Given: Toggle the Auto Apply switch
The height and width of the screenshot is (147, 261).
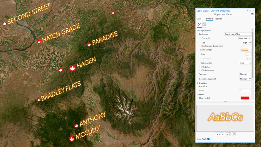Looking at the screenshot, I should click(x=209, y=139).
